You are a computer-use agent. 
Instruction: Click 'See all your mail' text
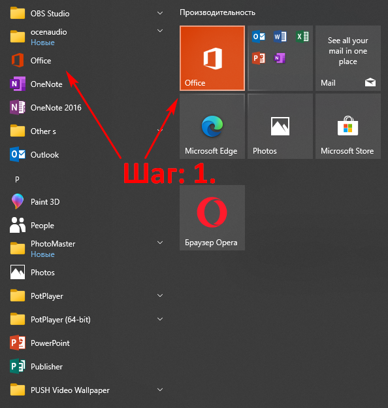[348, 51]
